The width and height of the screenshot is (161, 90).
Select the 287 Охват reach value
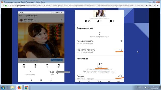52,73
